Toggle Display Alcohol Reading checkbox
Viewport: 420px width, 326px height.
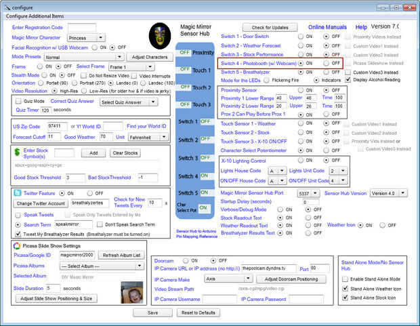(348, 79)
